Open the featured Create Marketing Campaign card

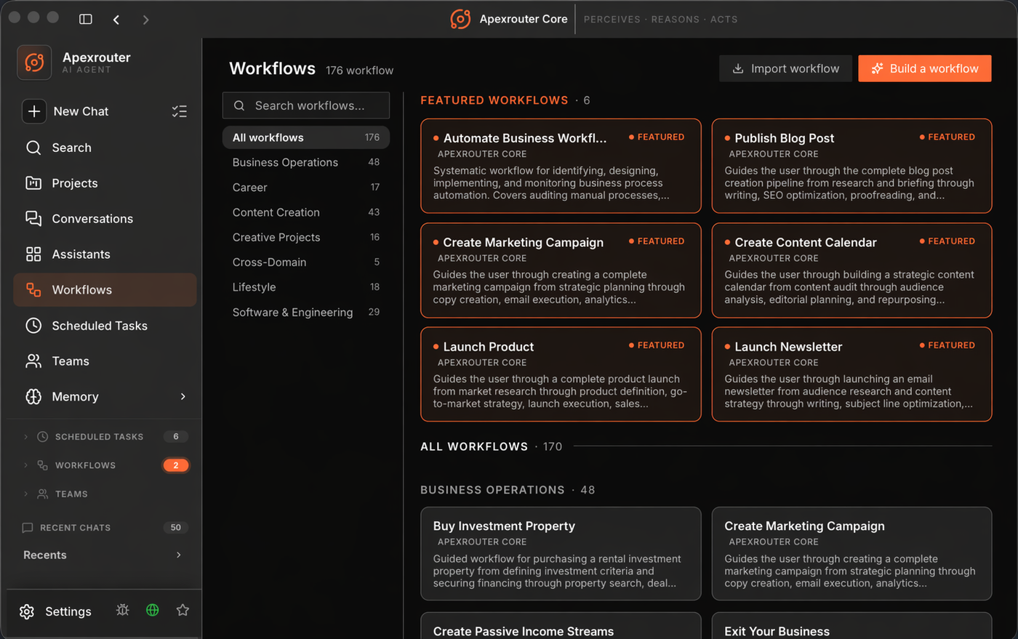click(561, 270)
